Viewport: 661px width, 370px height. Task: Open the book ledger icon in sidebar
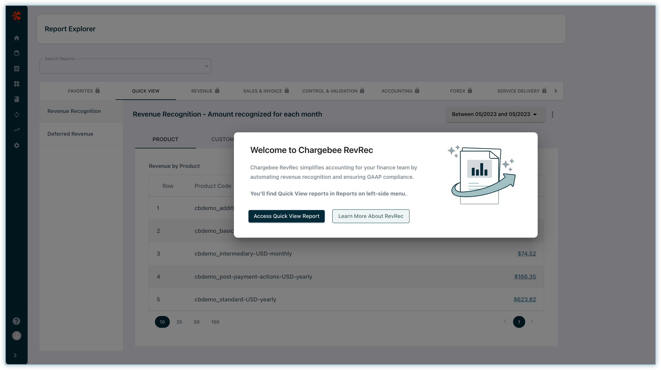(x=17, y=99)
